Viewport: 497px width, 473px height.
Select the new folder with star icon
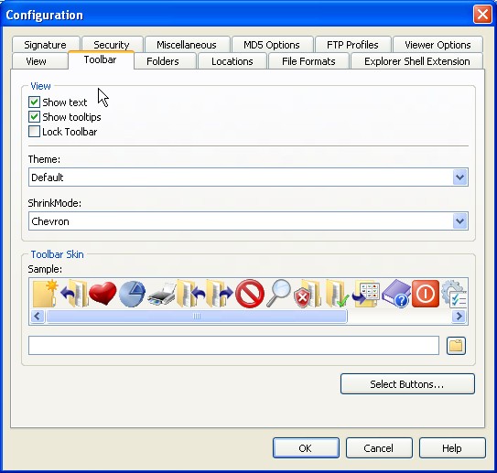[x=45, y=294]
